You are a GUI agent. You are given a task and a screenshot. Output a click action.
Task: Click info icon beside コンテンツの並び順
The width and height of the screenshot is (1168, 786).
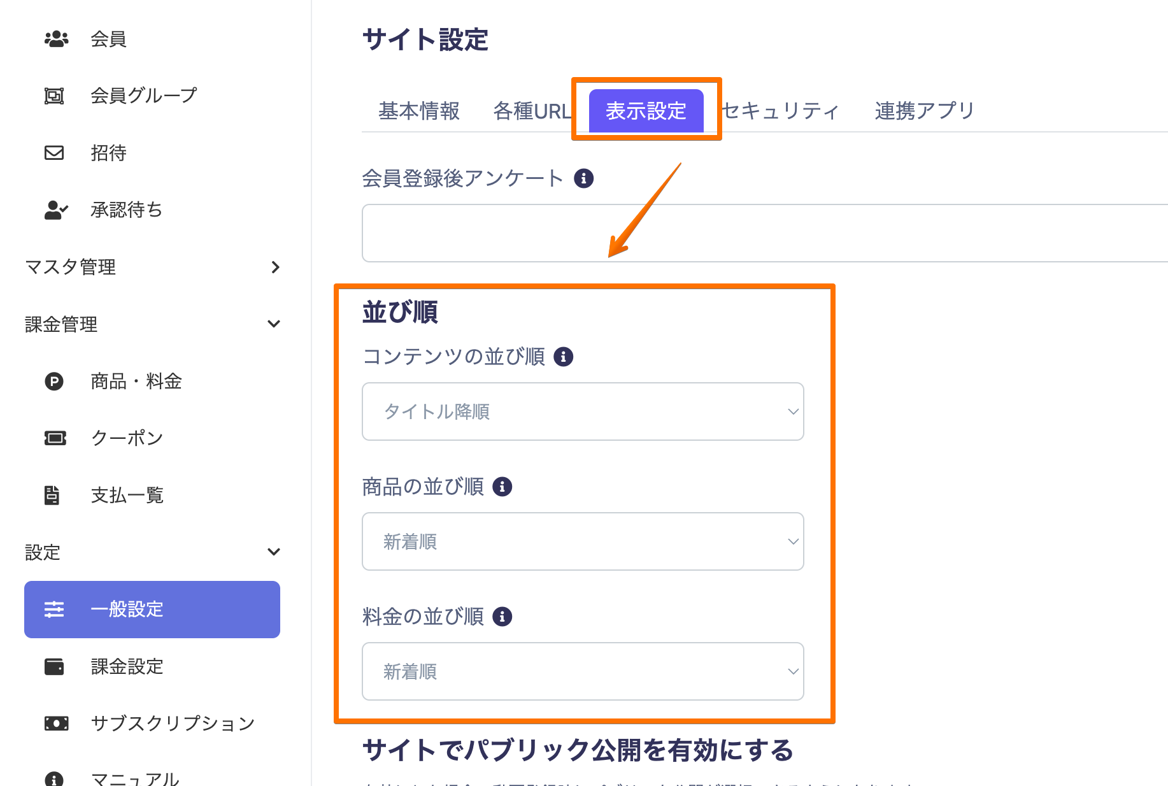(563, 357)
